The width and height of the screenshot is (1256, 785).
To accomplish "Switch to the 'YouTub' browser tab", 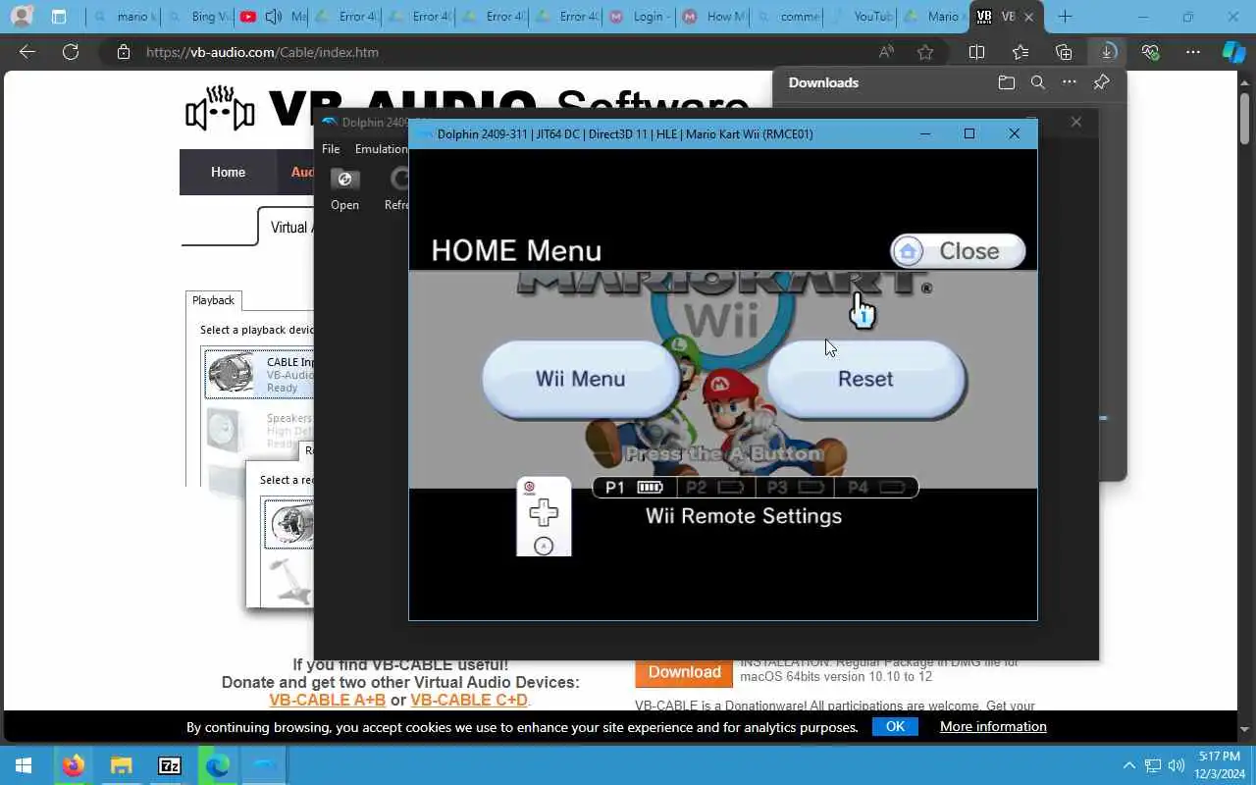I will [x=861, y=17].
